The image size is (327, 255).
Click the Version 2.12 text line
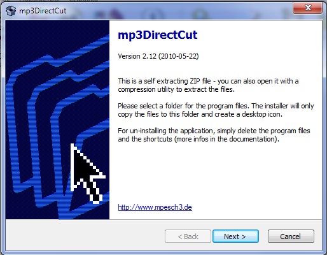[158, 56]
